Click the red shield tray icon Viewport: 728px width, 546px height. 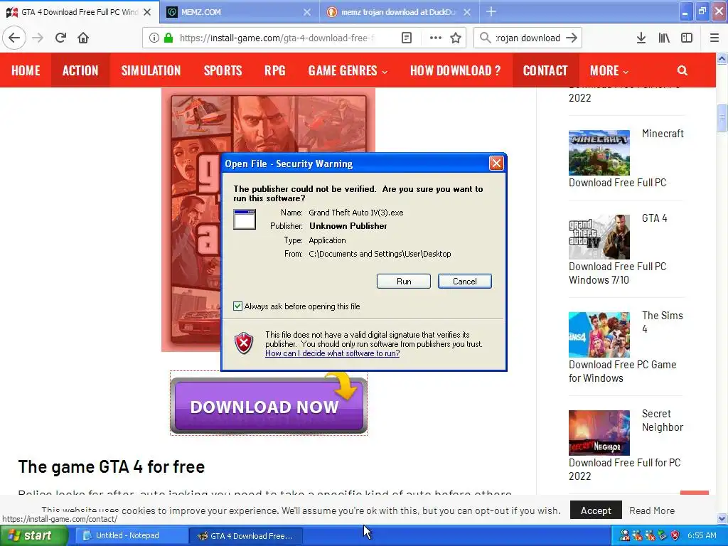click(x=675, y=535)
